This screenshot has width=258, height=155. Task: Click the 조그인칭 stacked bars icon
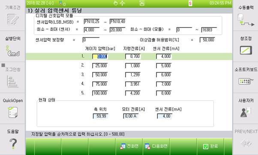pyautogui.click(x=12, y=82)
